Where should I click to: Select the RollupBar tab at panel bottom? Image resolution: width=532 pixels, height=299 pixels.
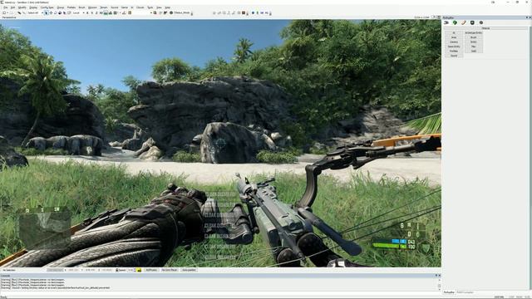point(449,292)
